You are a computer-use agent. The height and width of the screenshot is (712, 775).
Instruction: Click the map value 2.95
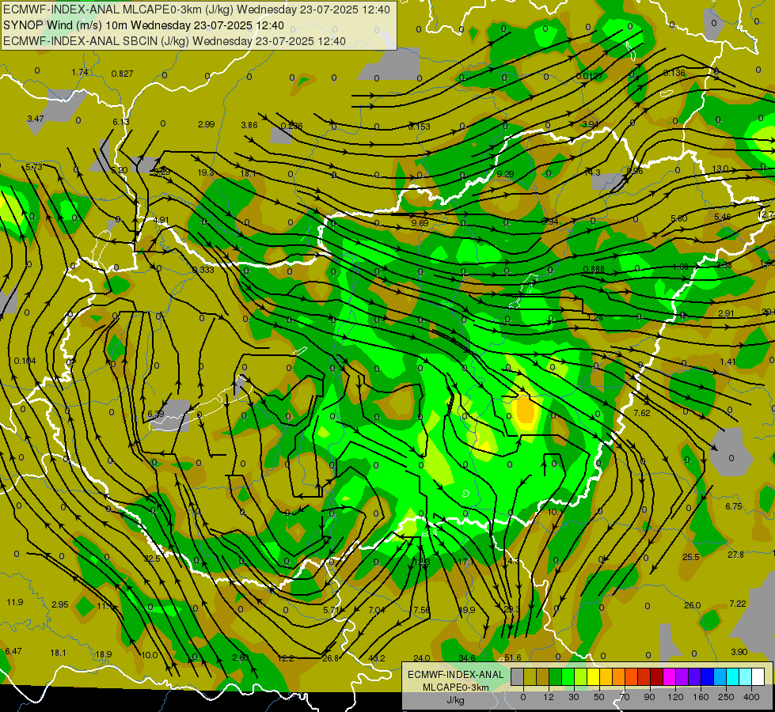60,604
